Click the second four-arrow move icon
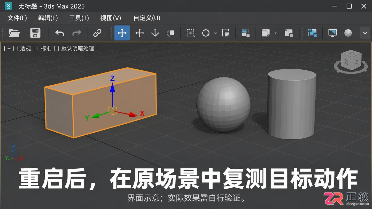 coord(139,33)
